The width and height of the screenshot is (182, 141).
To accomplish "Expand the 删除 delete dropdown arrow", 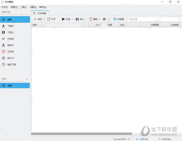I will pyautogui.click(x=99, y=19).
